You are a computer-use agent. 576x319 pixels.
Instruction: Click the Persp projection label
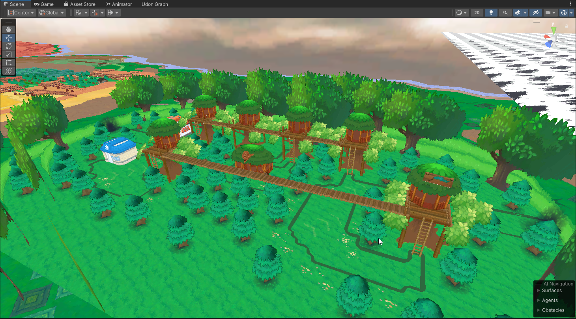pos(555,58)
